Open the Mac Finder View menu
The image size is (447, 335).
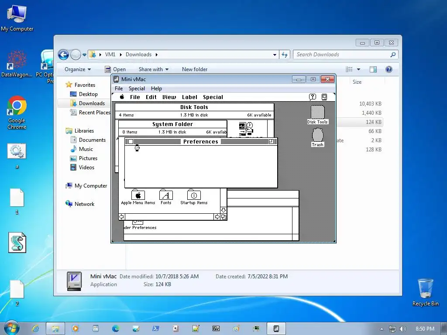(169, 97)
